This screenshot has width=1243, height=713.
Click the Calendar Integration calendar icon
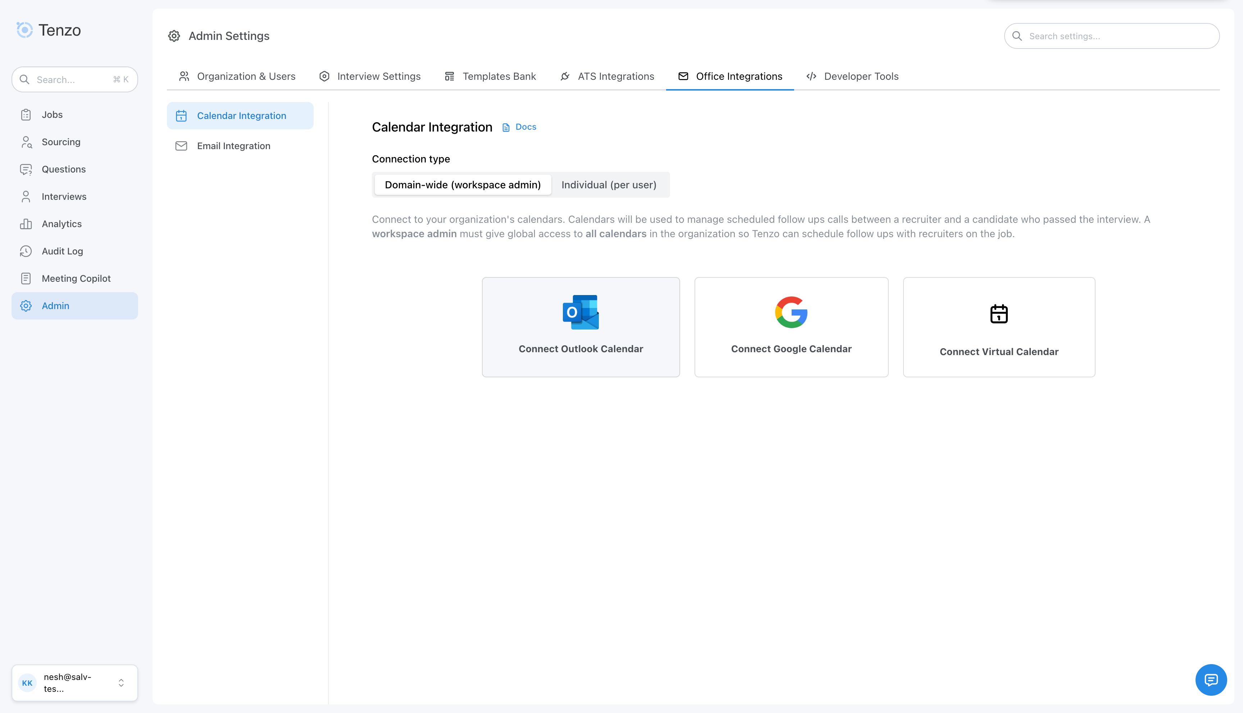click(x=181, y=116)
